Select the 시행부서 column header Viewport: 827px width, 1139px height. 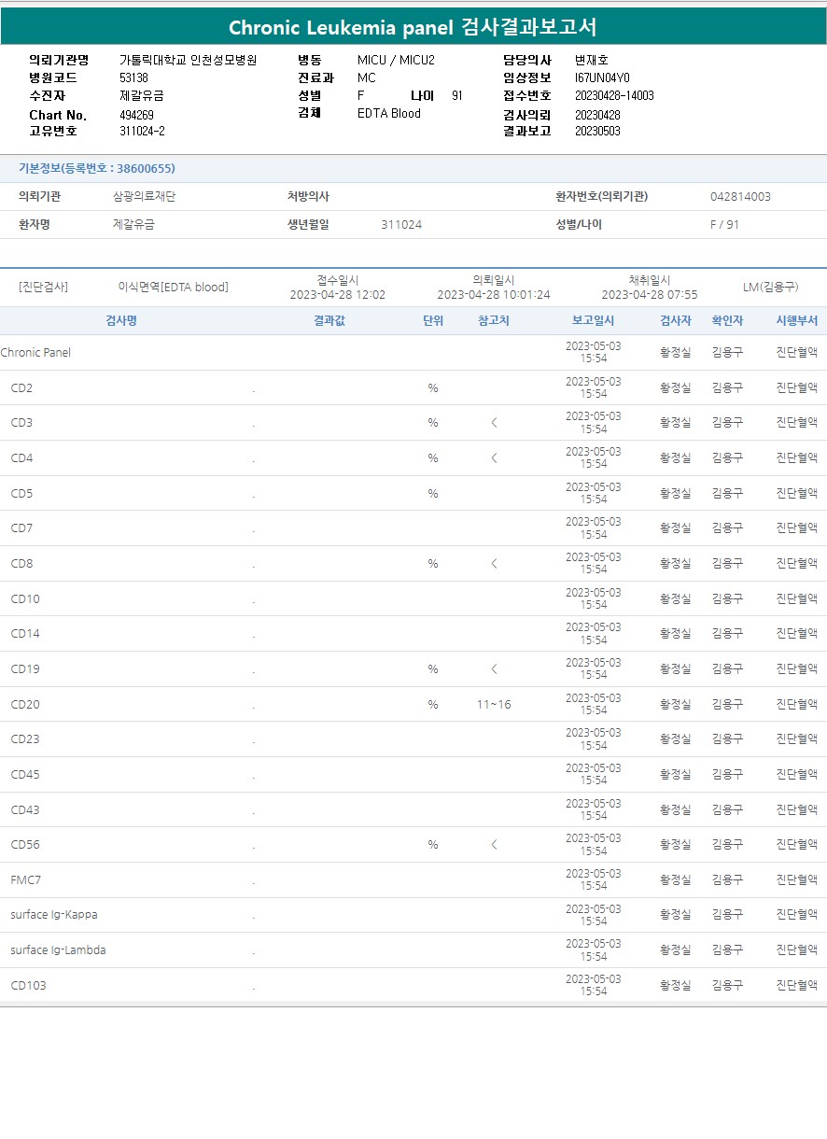pos(796,320)
